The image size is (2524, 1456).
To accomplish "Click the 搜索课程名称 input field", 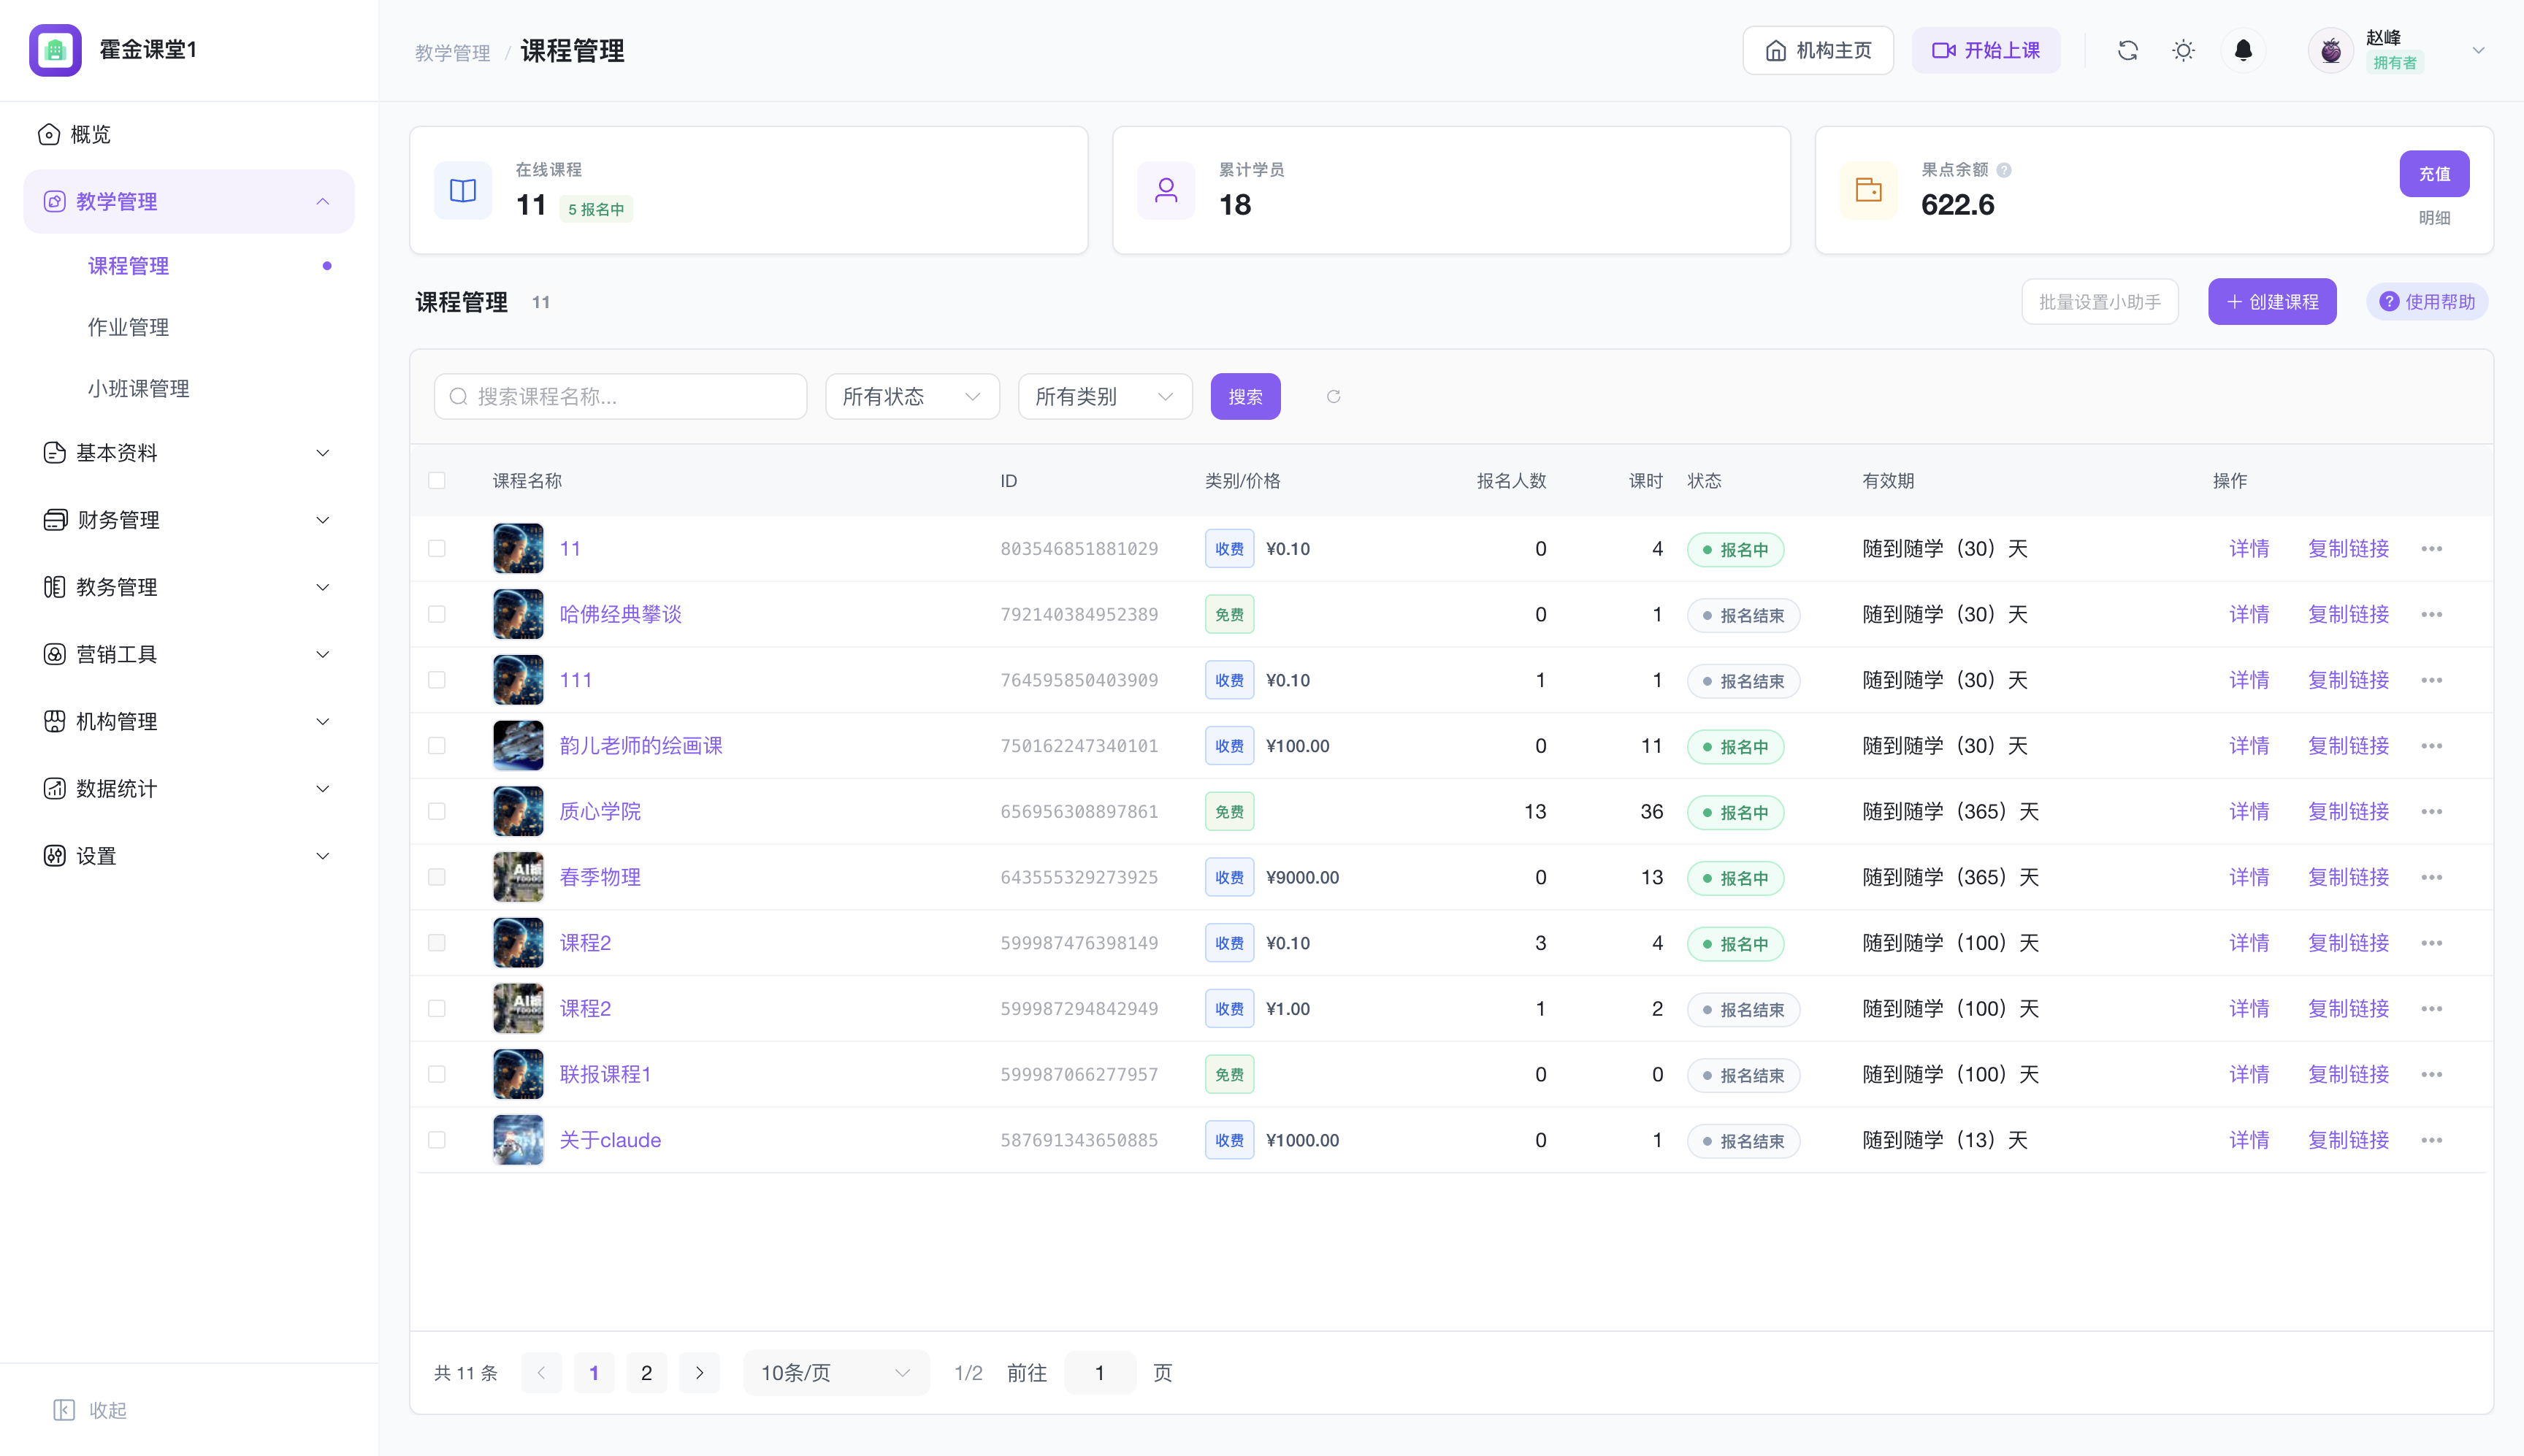I will click(x=620, y=397).
